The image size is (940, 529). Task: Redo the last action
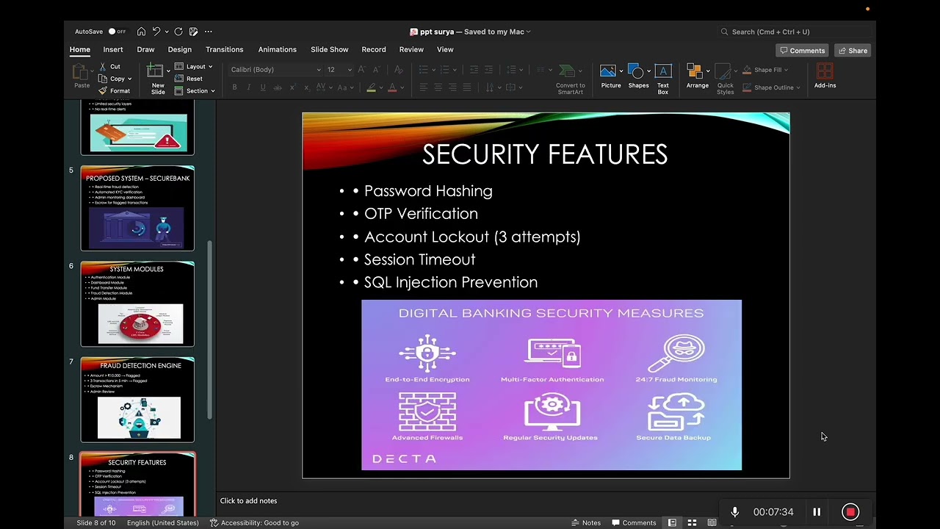pyautogui.click(x=178, y=32)
